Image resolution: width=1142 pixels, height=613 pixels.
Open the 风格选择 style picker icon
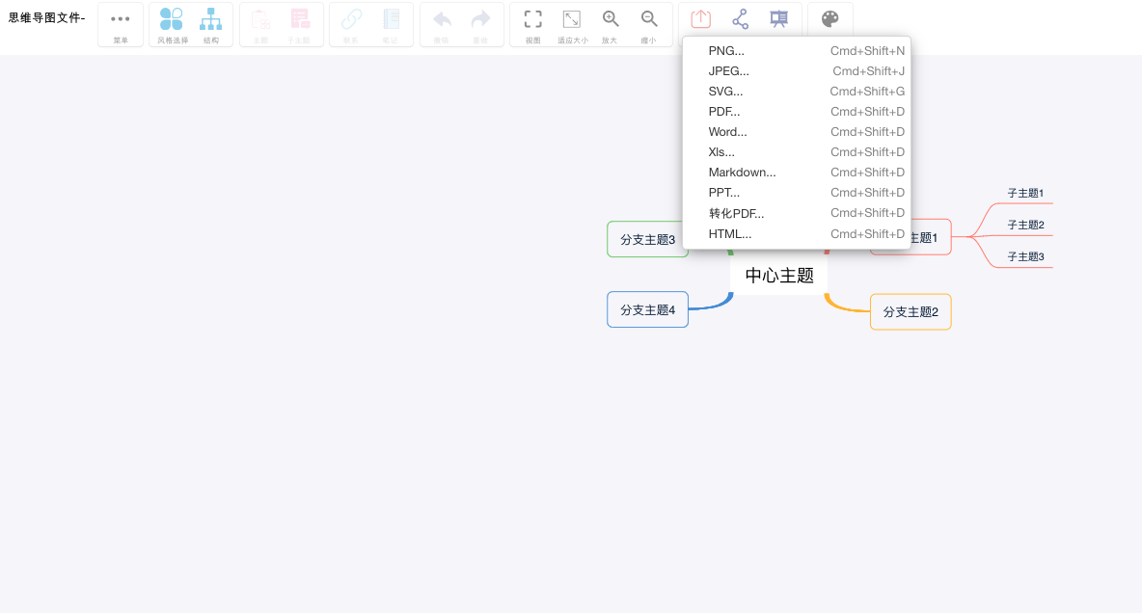171,17
